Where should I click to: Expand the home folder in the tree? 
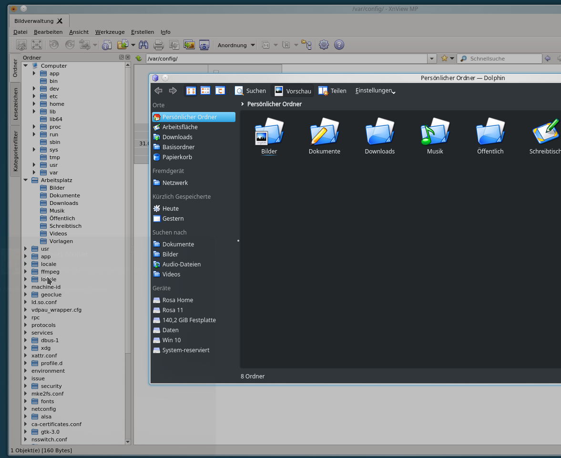[x=34, y=104]
